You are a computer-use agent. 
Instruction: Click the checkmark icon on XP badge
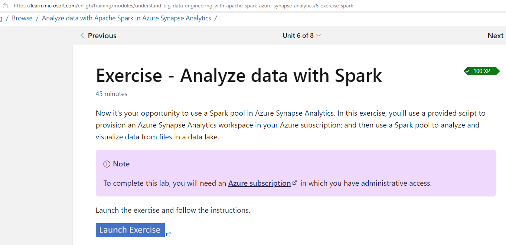(x=469, y=71)
